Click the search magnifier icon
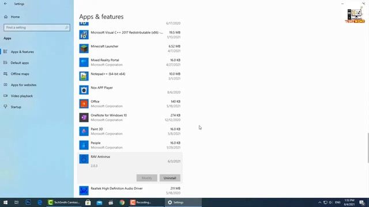The image size is (369, 207). (67, 28)
